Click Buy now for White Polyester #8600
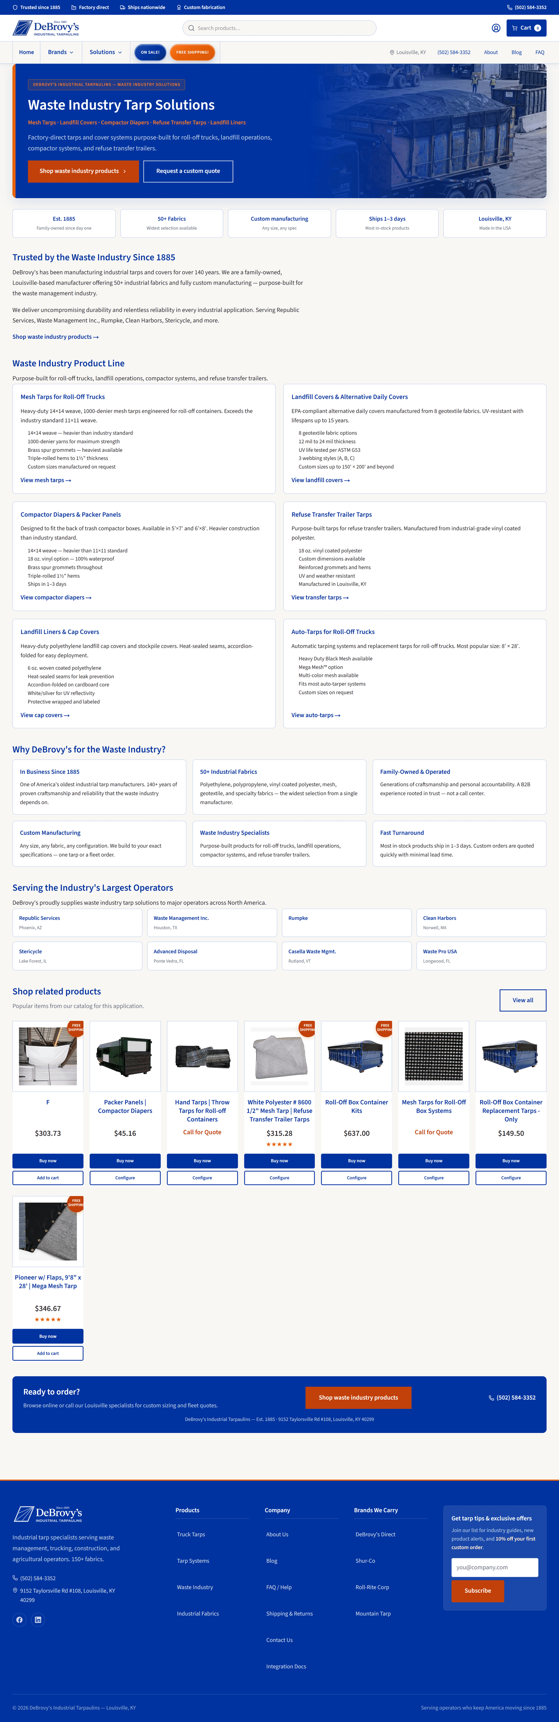This screenshot has height=1722, width=559. 279,1161
